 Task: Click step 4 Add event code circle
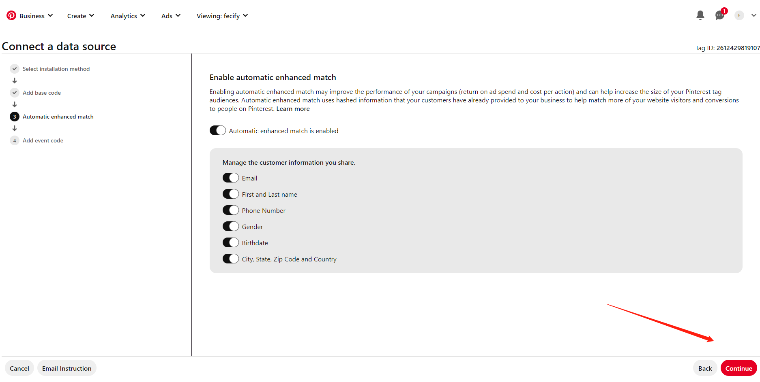coord(15,140)
